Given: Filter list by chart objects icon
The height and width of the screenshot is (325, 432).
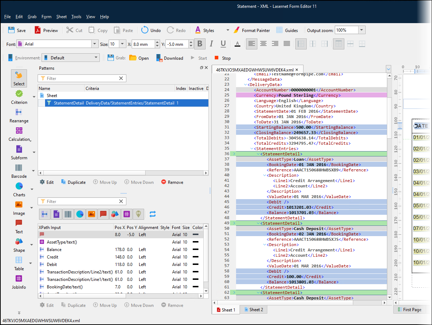Looking at the screenshot, I should [x=80, y=214].
